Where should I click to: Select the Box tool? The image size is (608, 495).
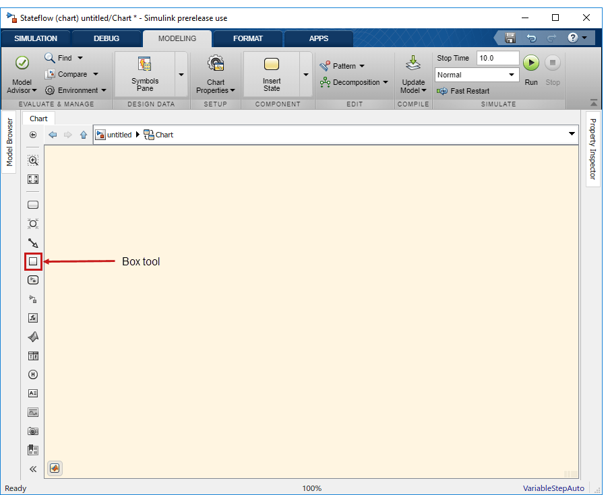pyautogui.click(x=33, y=261)
